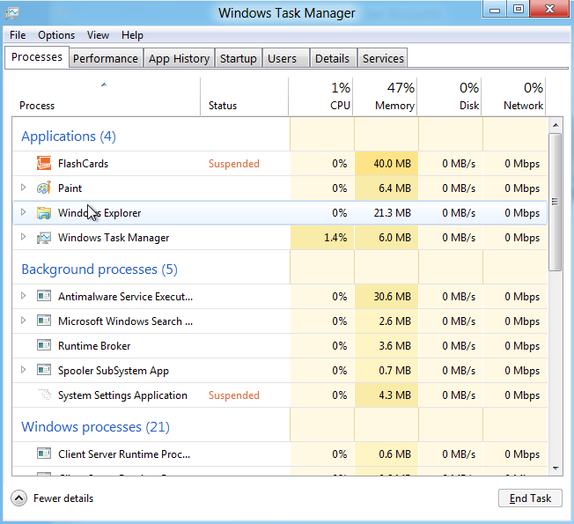This screenshot has height=524, width=574.
Task: Sort by the CPU column header
Action: [320, 97]
